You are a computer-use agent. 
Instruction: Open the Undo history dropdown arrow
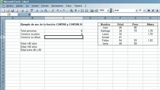click(61, 10)
